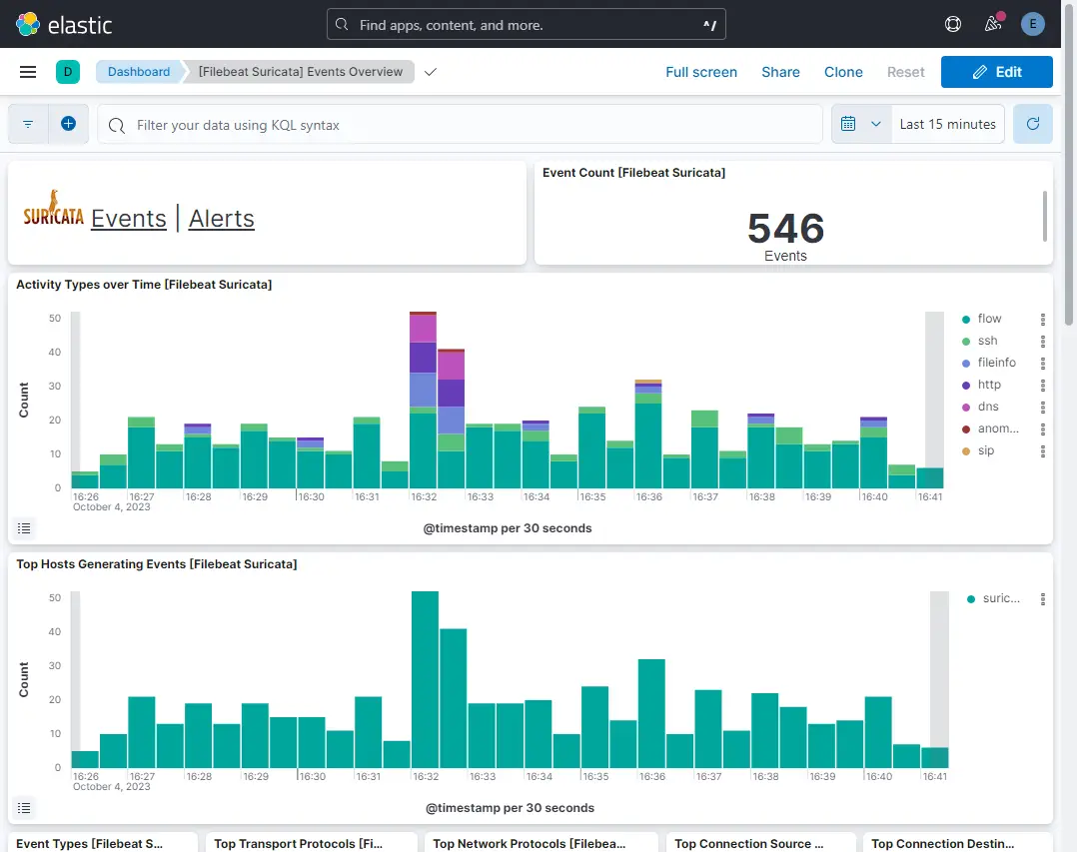This screenshot has width=1077, height=852.
Task: Open the Share menu
Action: (780, 72)
